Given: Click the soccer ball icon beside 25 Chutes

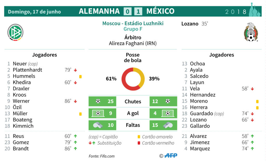Looking at the screenshot, I should pos(98,101).
